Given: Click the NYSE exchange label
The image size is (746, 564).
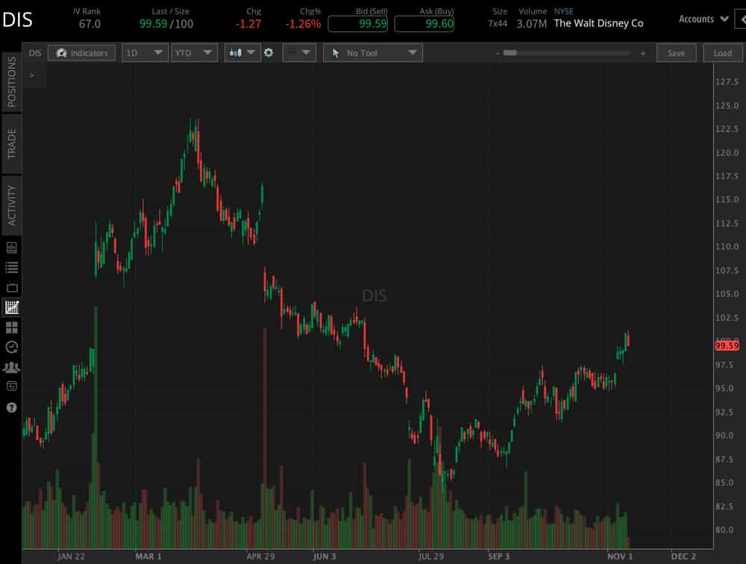Looking at the screenshot, I should coord(563,11).
